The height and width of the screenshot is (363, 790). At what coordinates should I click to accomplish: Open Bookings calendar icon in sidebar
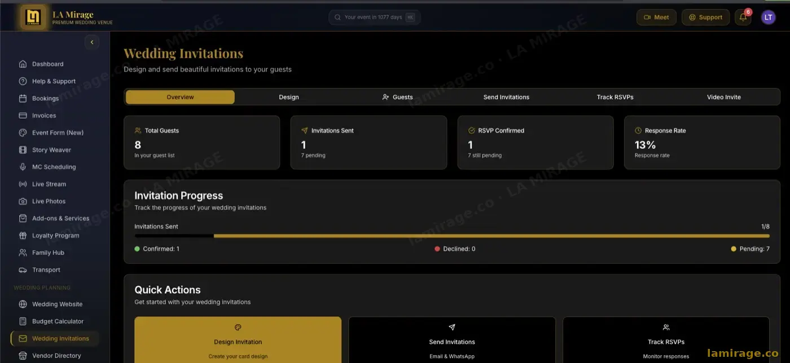tap(23, 98)
